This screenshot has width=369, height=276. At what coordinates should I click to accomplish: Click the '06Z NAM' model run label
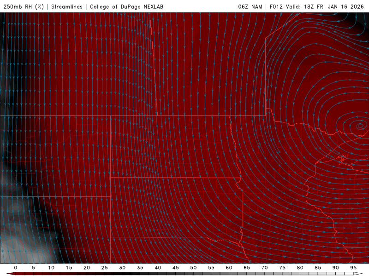coord(250,6)
